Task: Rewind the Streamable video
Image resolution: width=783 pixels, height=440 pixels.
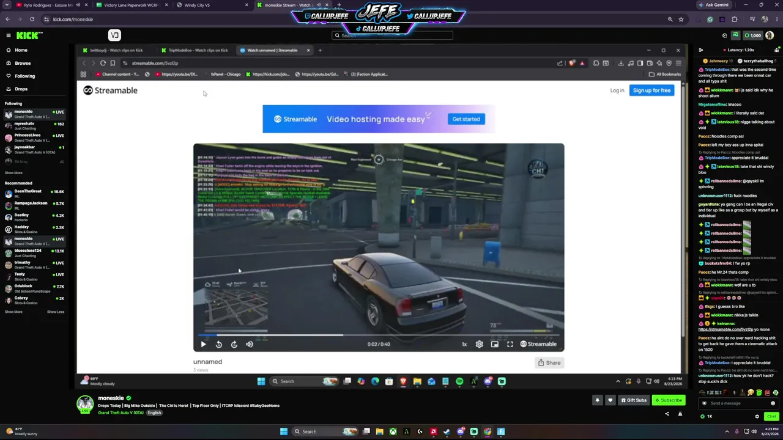Action: pos(219,344)
